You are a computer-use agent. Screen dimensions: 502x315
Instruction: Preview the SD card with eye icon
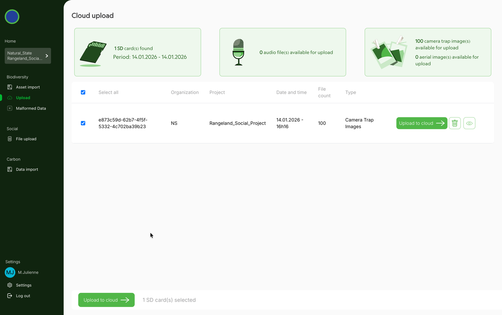coord(469,123)
